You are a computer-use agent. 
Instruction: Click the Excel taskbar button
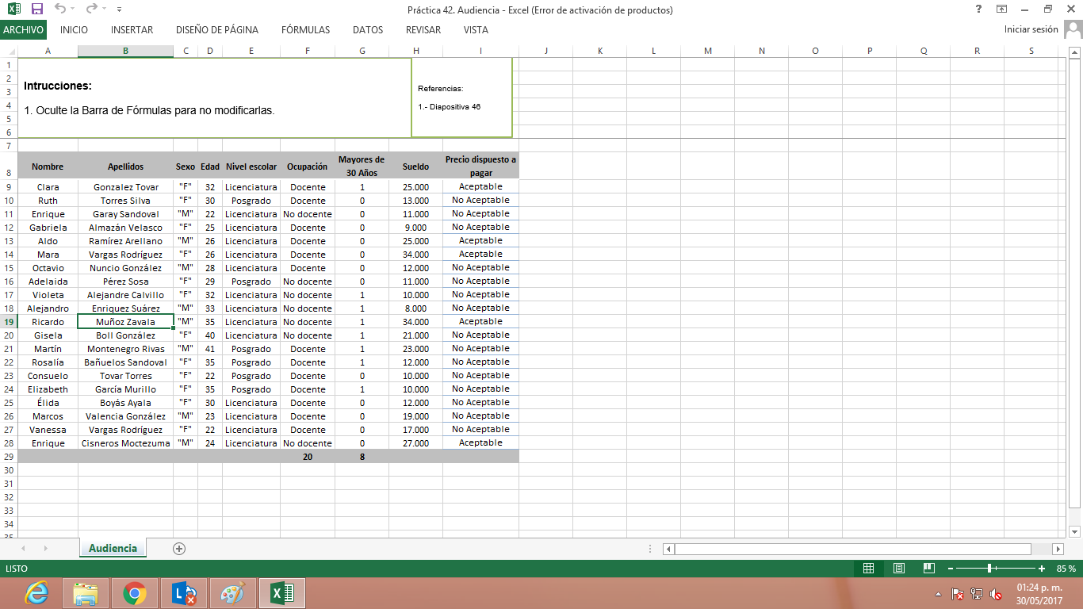point(282,593)
